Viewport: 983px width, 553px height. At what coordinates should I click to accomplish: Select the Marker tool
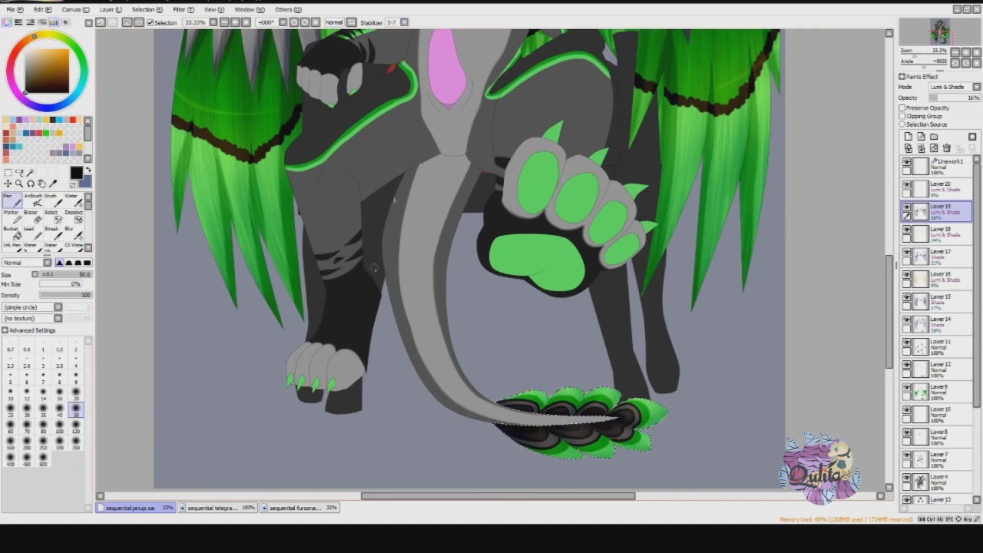click(11, 218)
